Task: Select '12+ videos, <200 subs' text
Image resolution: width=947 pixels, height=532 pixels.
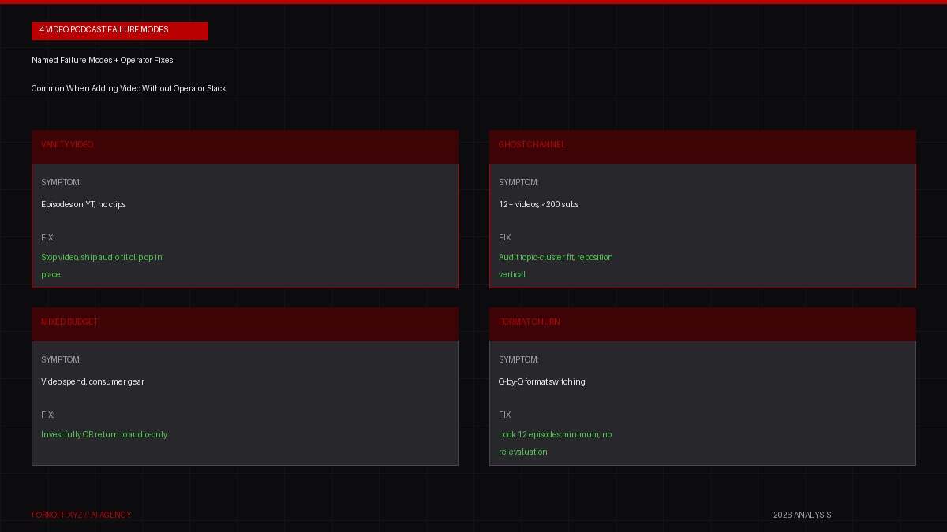Action: click(539, 205)
